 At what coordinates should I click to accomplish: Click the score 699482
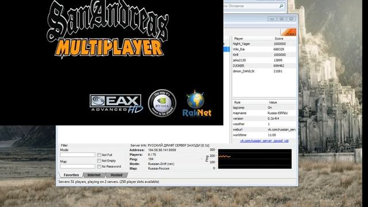tap(279, 66)
